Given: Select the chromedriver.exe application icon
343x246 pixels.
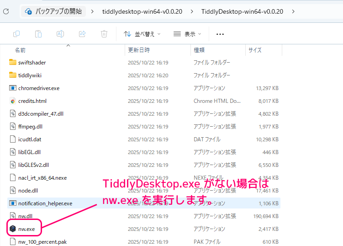Looking at the screenshot, I should [x=13, y=88].
